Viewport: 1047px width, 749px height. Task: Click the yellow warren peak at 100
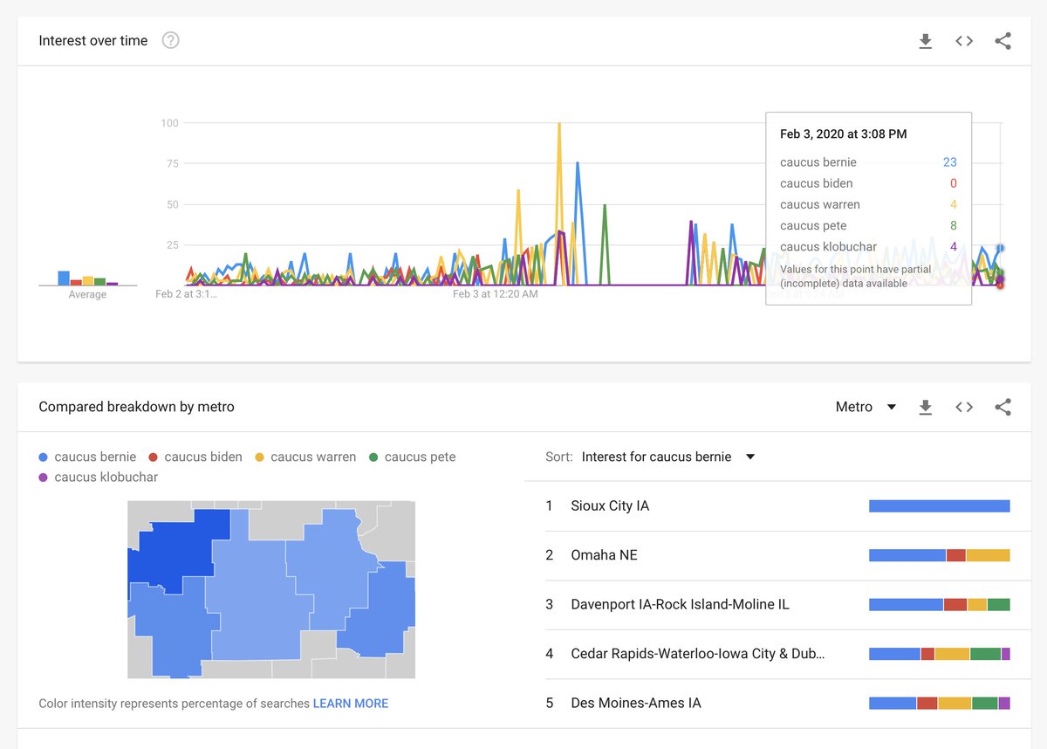point(558,124)
